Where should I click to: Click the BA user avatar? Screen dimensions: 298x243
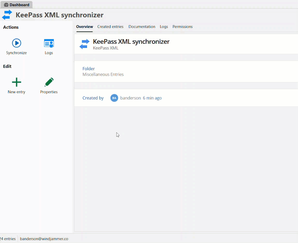(x=114, y=98)
